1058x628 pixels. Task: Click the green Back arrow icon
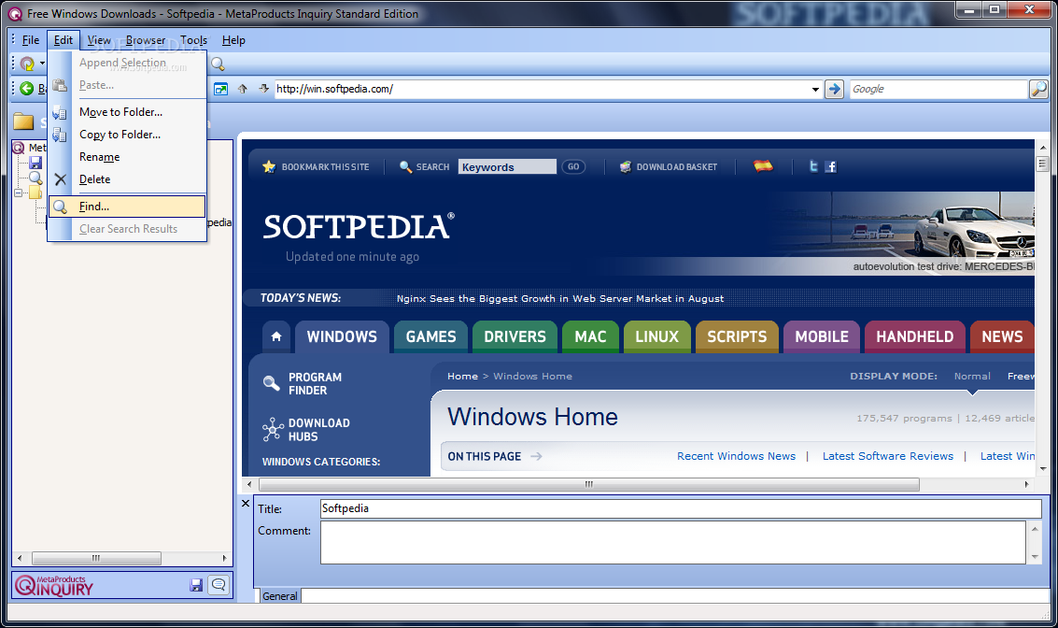[x=27, y=89]
